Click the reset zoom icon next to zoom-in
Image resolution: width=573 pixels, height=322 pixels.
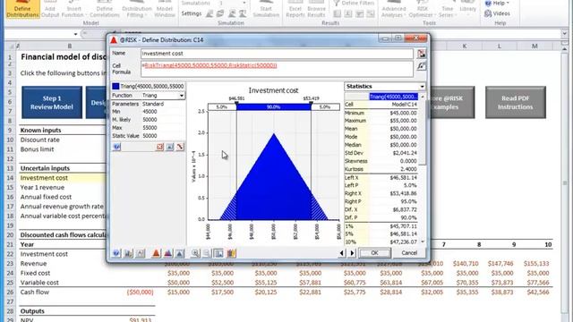207,253
